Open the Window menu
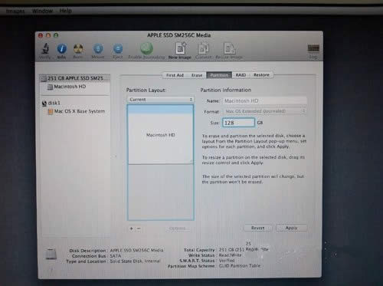The height and width of the screenshot is (286, 383). [42, 11]
